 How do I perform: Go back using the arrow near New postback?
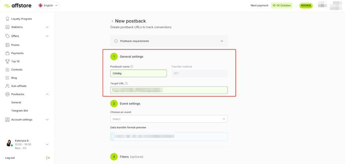pos(112,21)
